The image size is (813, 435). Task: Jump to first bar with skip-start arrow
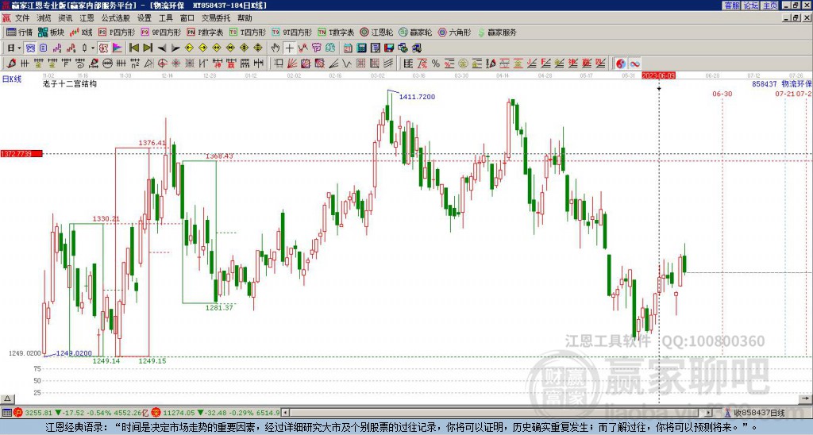(133, 48)
